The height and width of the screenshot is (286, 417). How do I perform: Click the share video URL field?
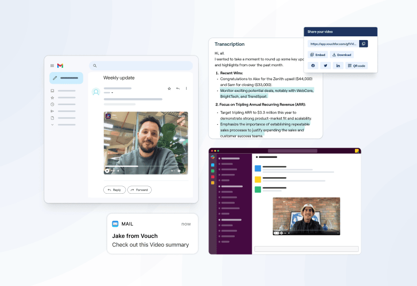(x=334, y=44)
